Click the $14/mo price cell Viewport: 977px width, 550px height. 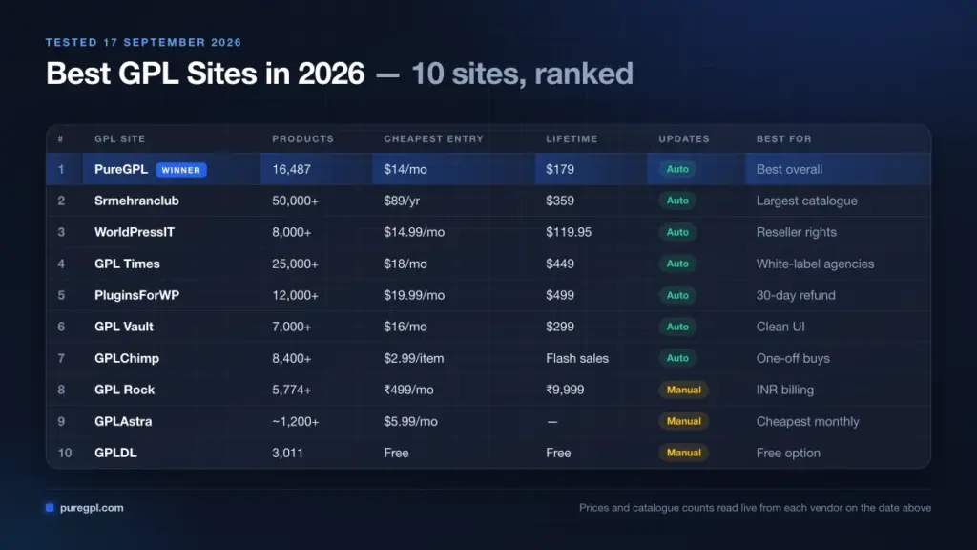click(x=405, y=170)
